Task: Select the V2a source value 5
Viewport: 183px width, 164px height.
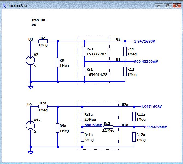Action: coord(35,132)
